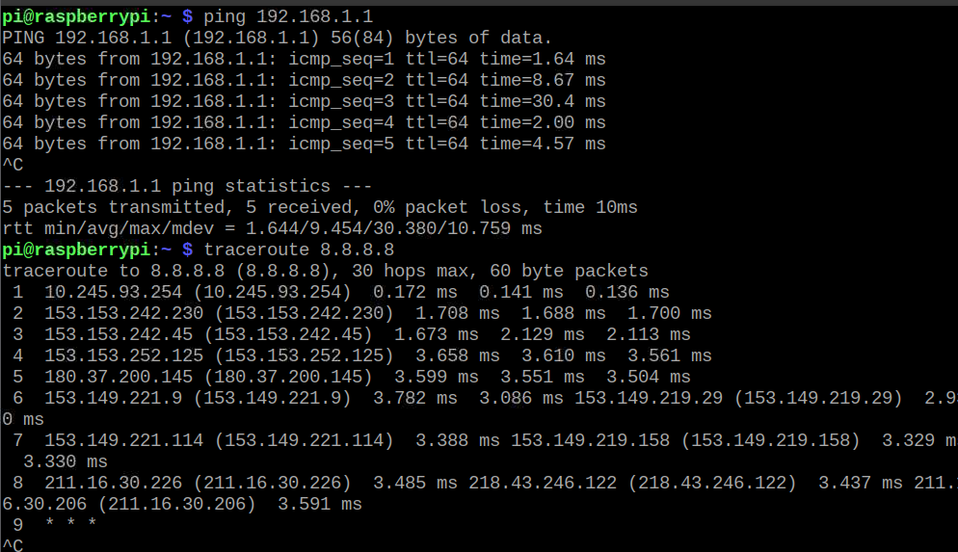Click the first 'pi@raspberrypi' prompt
Screen dimensions: 958x552
click(76, 16)
